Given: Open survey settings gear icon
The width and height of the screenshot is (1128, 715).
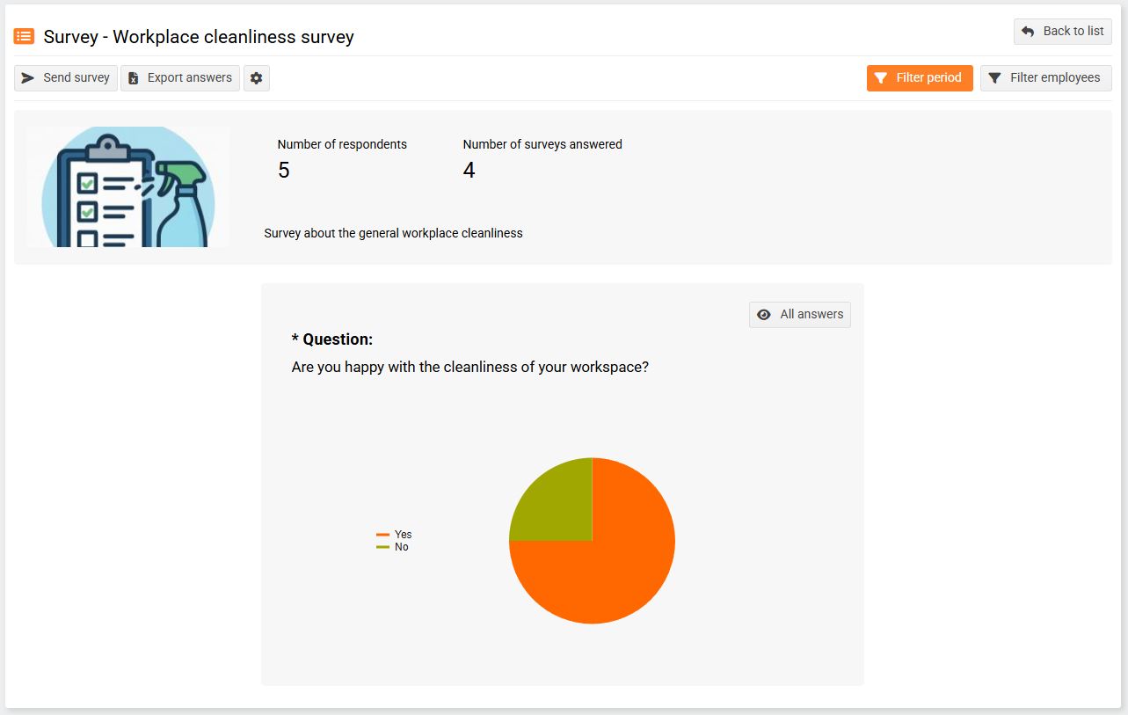Looking at the screenshot, I should (x=257, y=78).
